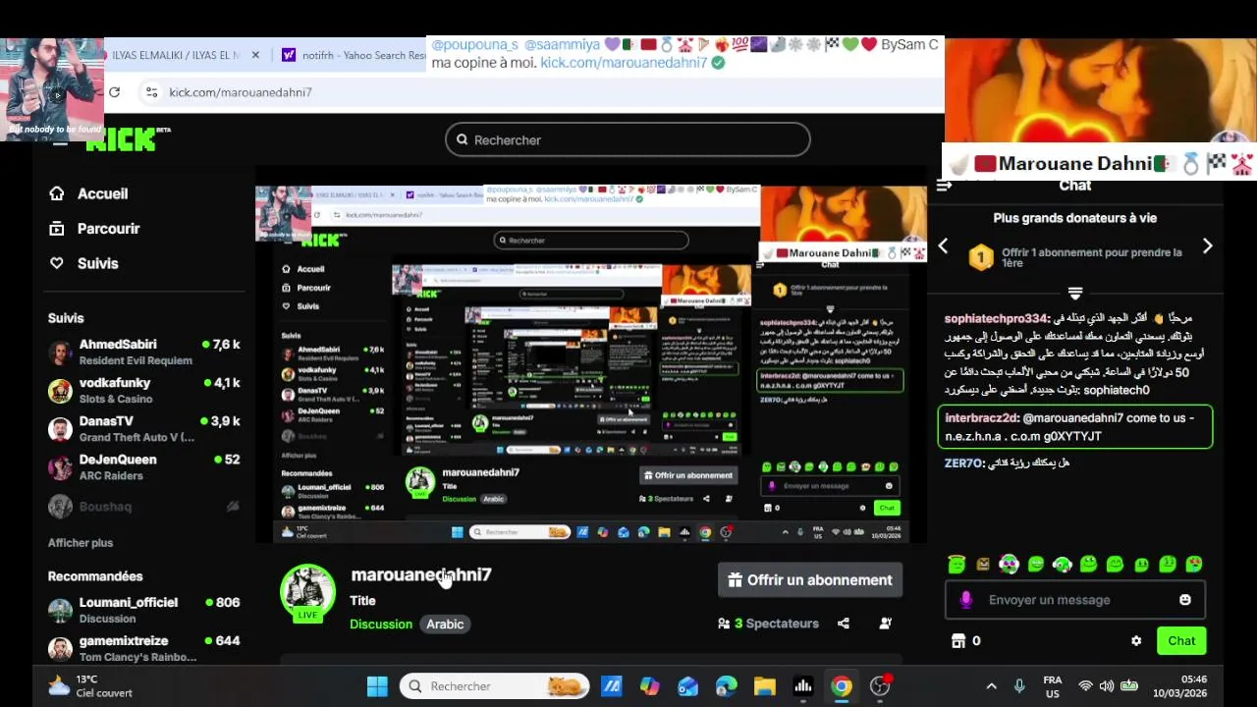Image resolution: width=1257 pixels, height=707 pixels.
Task: Click the follow user icon
Action: tap(886, 624)
